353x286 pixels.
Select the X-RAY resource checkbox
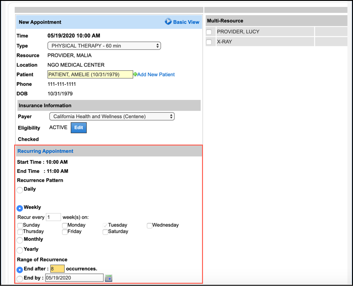point(209,42)
